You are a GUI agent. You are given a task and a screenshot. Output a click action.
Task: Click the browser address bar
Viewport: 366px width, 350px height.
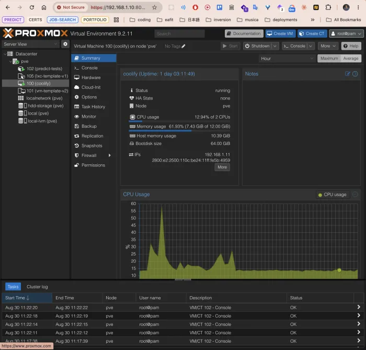coord(118,7)
